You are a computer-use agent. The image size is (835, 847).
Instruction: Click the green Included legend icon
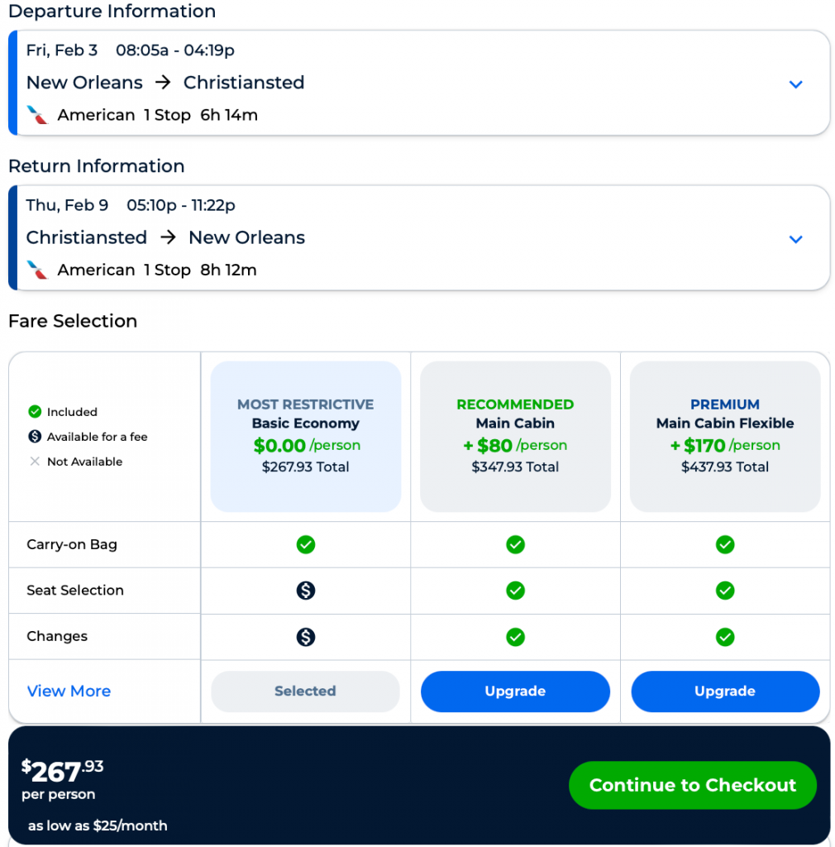click(35, 412)
